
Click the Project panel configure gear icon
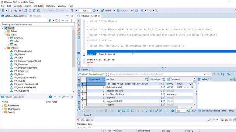coord(51,97)
